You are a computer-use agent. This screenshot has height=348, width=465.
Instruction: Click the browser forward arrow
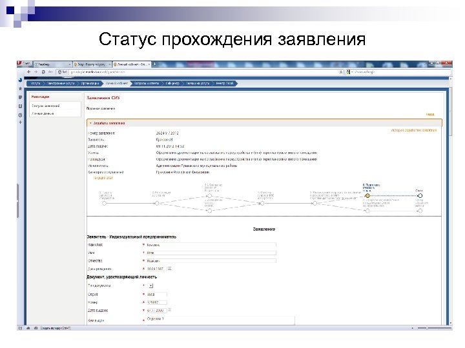pos(36,72)
